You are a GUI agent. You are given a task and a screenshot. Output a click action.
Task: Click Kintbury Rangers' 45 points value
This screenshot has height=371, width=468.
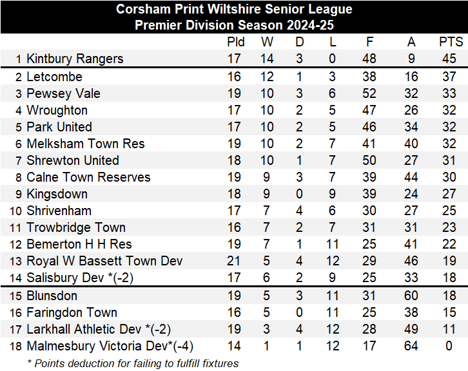[449, 59]
